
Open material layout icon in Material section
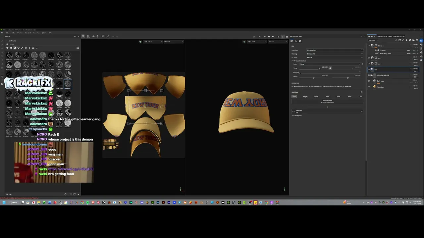[x=361, y=92]
